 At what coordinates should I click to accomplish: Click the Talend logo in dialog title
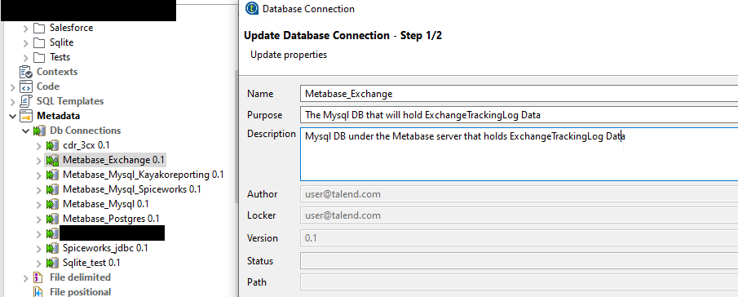(x=252, y=8)
